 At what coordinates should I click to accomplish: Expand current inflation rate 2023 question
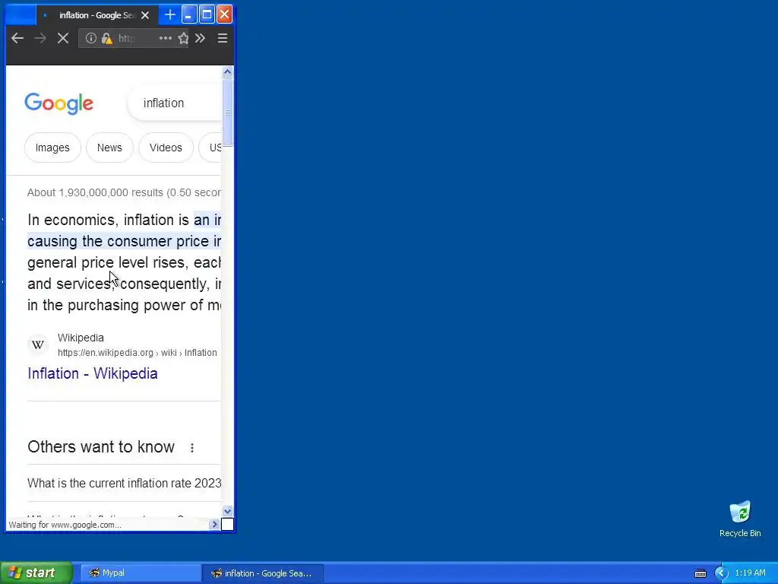124,483
